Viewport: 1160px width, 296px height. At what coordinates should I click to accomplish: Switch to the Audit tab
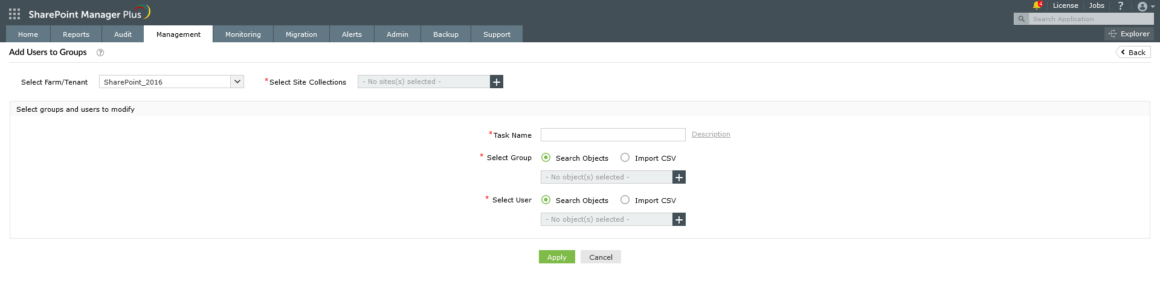coord(123,34)
